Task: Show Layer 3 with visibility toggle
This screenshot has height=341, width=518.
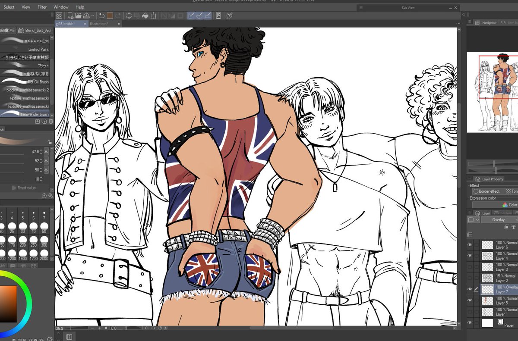Action: click(470, 267)
